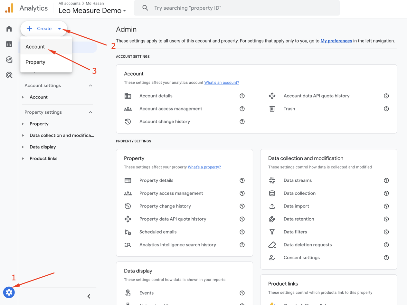Viewport: 407px width, 305px height.
Task: Show help for Data streams
Action: tap(386, 181)
